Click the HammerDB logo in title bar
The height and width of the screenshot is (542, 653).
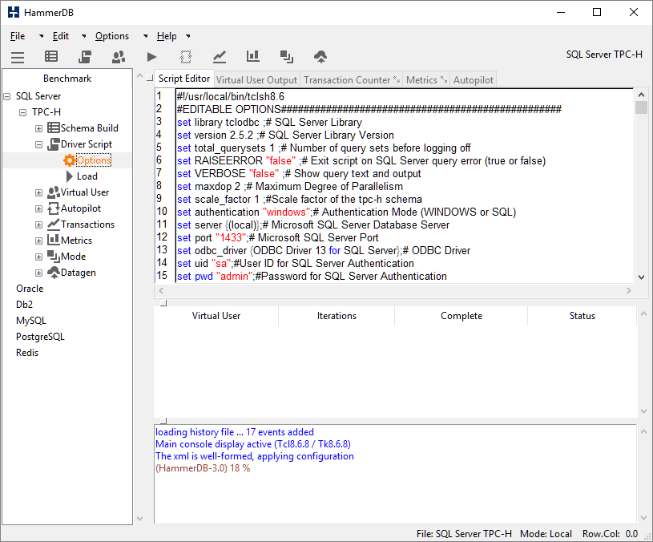[14, 12]
